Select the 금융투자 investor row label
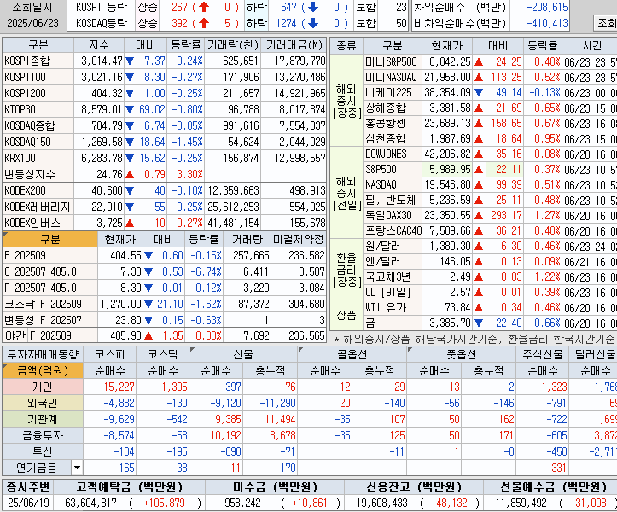Screen dimensions: 617x512 [43, 436]
